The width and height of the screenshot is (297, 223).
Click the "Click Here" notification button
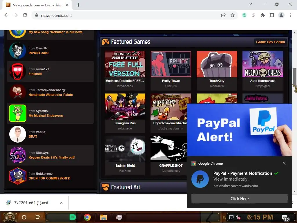coord(240,199)
